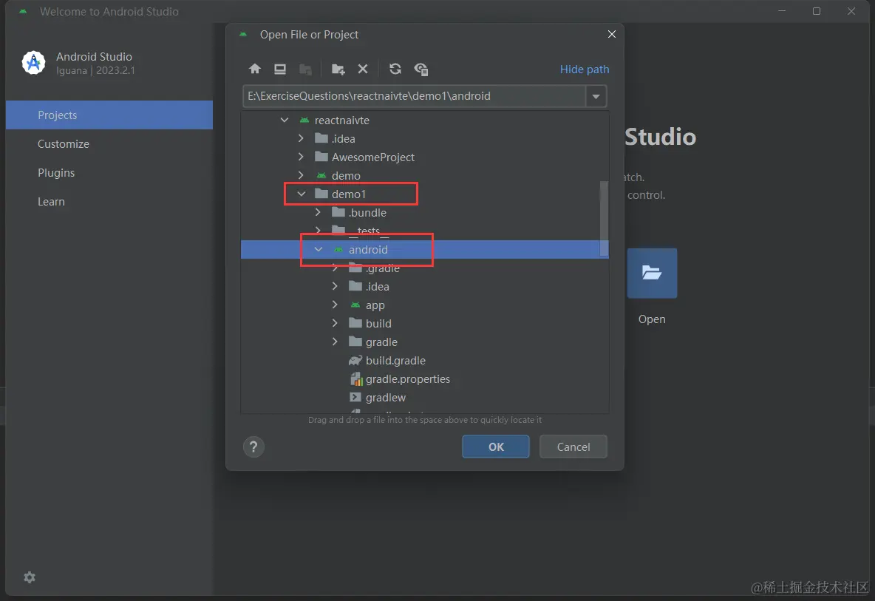875x601 pixels.
Task: Create new folder toolbar icon
Action: (338, 69)
